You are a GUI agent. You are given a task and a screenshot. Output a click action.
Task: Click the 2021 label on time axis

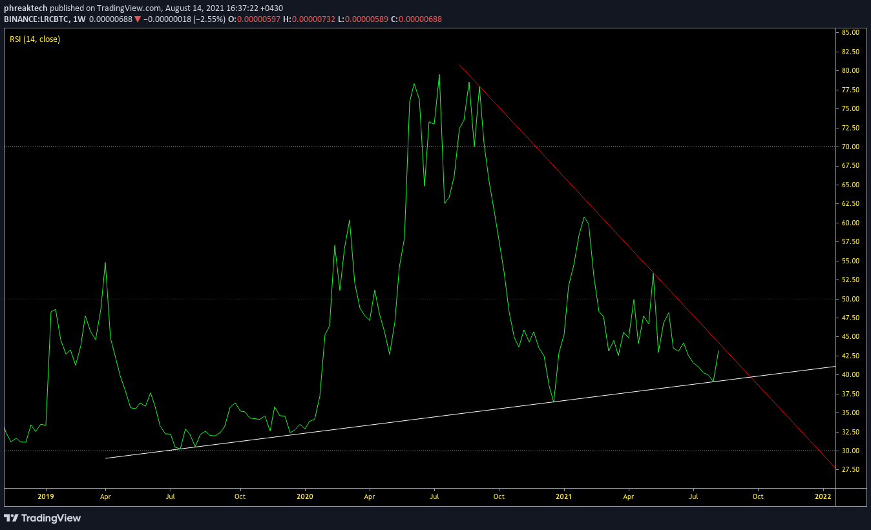pos(564,497)
